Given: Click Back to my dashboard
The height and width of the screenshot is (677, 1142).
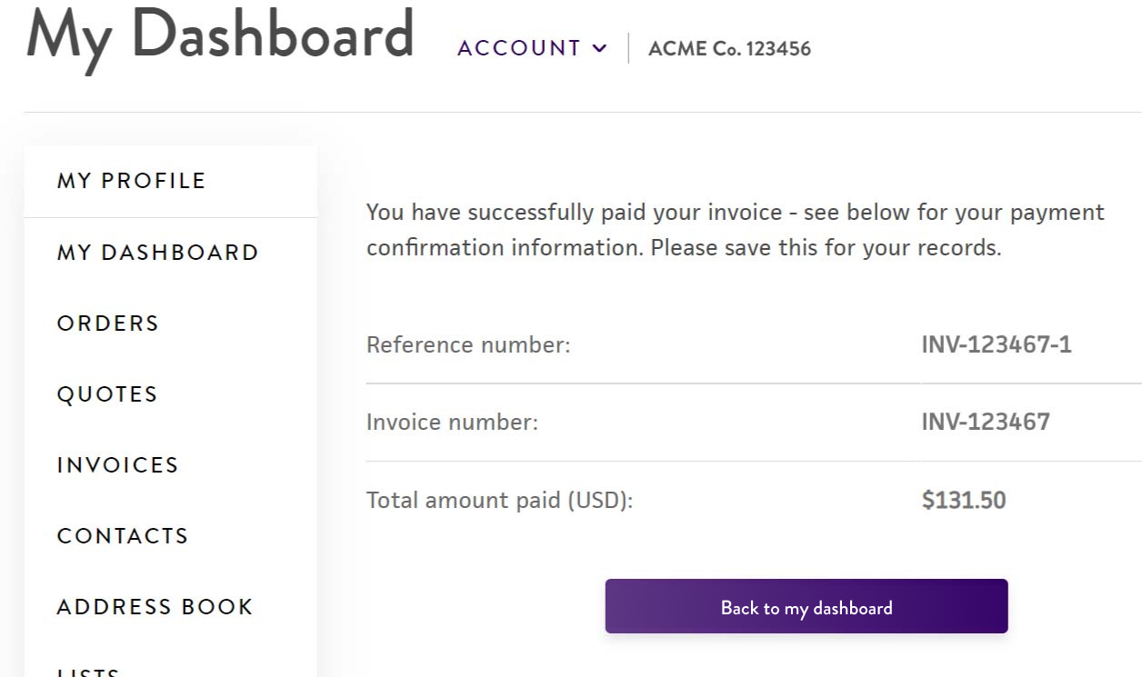Looking at the screenshot, I should click(806, 605).
